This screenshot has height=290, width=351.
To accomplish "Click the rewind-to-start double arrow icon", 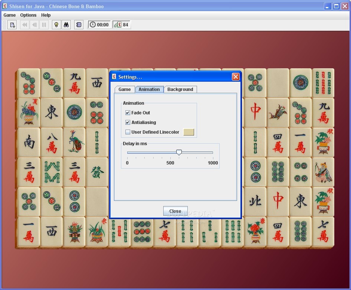I will pyautogui.click(x=24, y=25).
